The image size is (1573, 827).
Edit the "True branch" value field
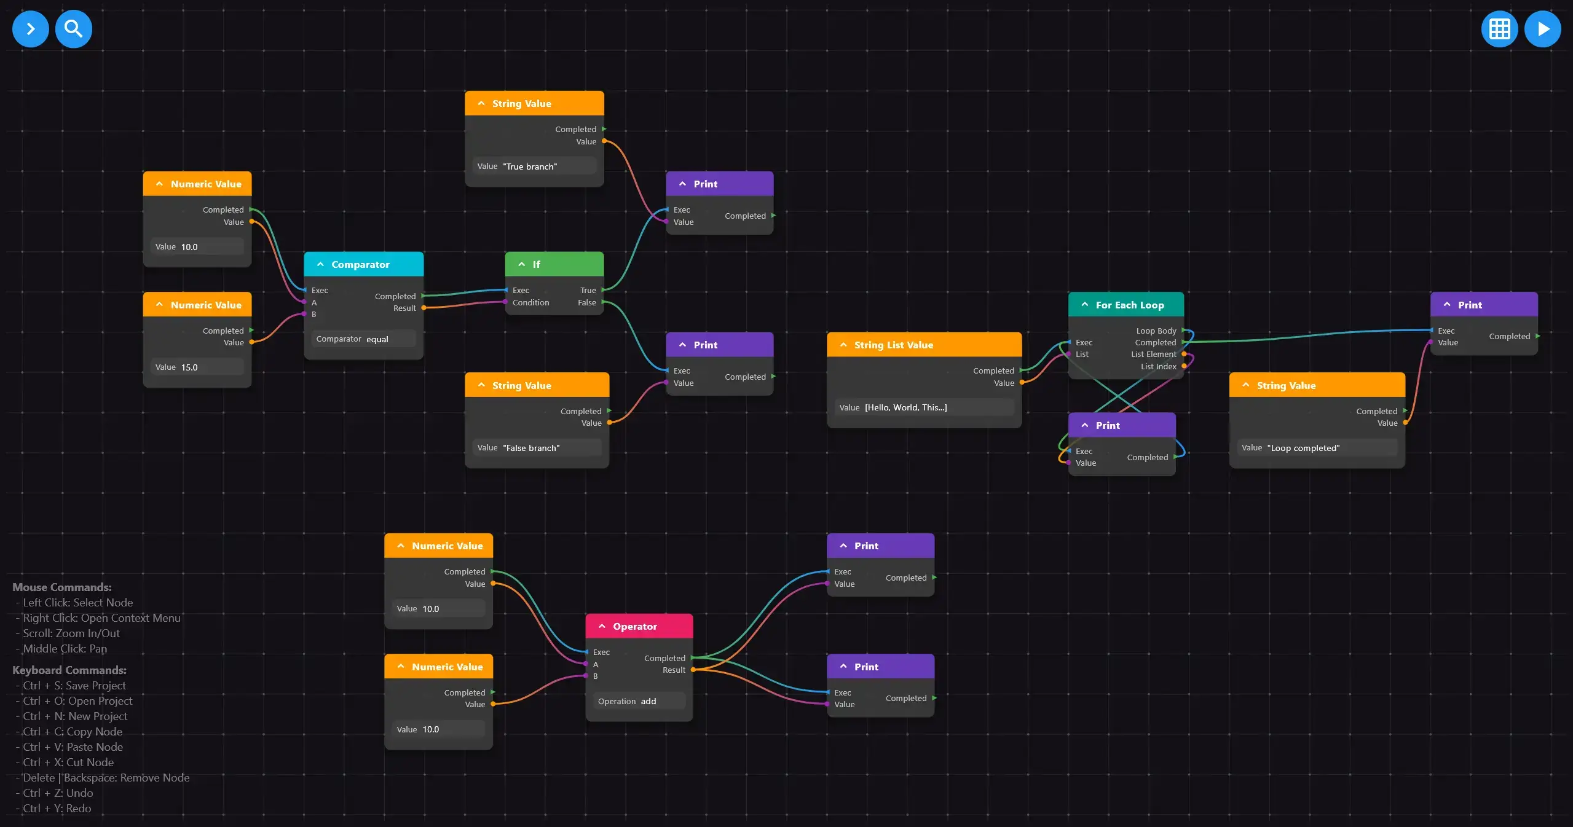click(x=534, y=167)
